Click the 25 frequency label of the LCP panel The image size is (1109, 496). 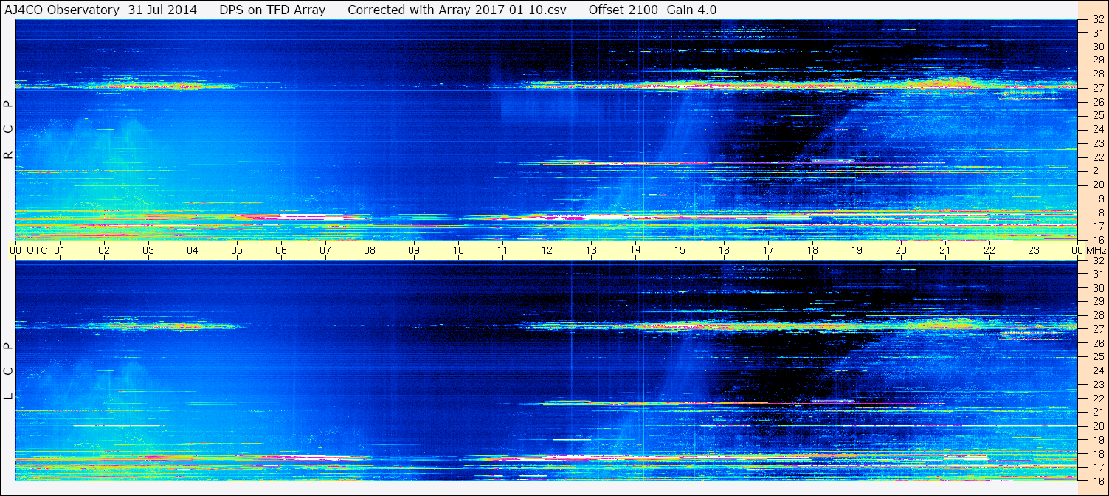click(1097, 356)
